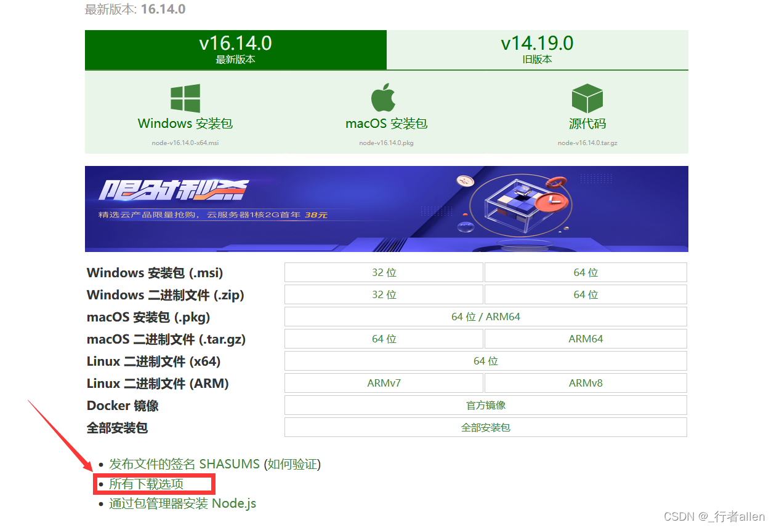Switch to the v16.14.0 latest version tab
The height and width of the screenshot is (528, 774).
(x=236, y=50)
